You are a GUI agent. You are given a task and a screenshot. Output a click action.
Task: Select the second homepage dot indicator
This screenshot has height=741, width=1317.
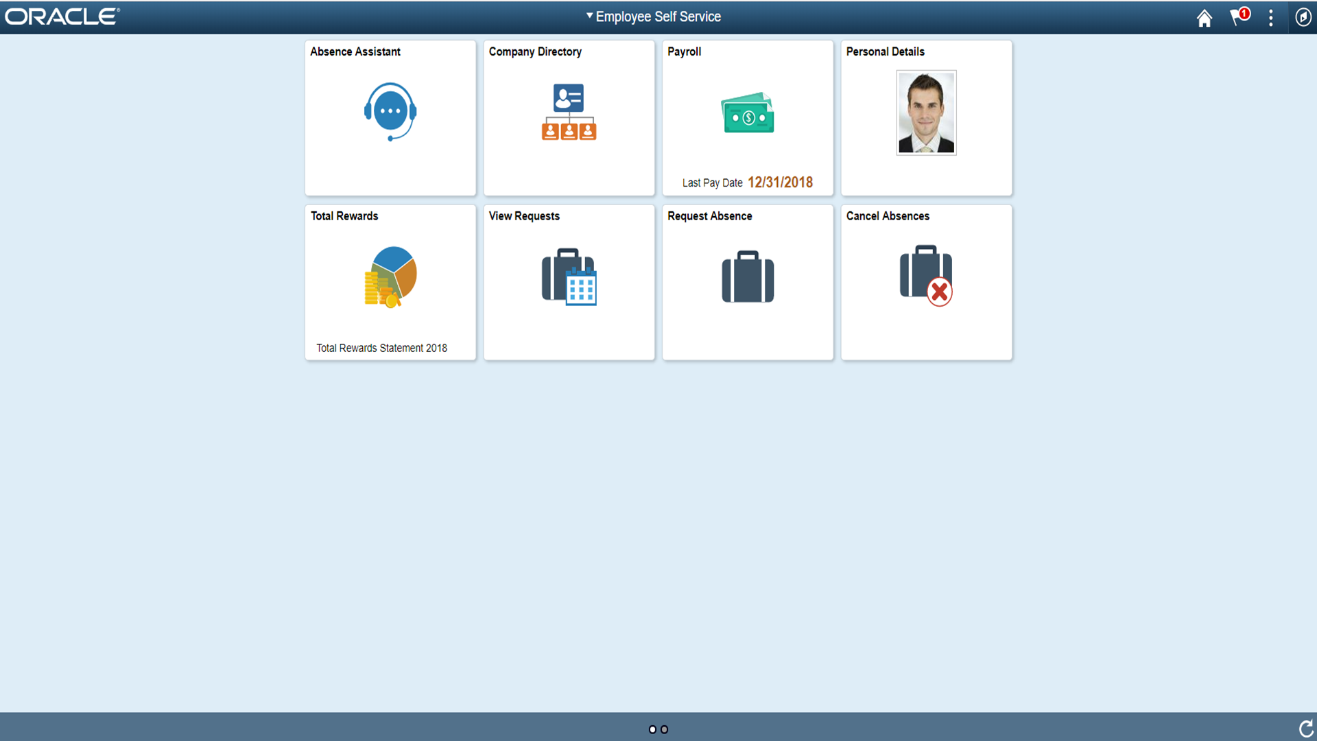[x=664, y=729]
